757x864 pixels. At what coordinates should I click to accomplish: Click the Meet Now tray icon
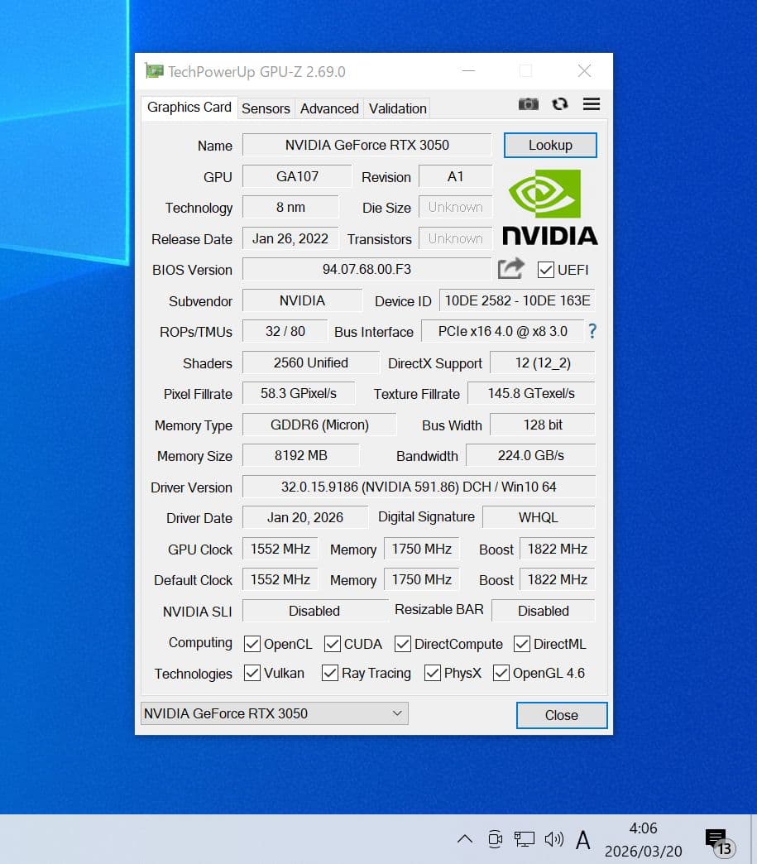pos(495,839)
